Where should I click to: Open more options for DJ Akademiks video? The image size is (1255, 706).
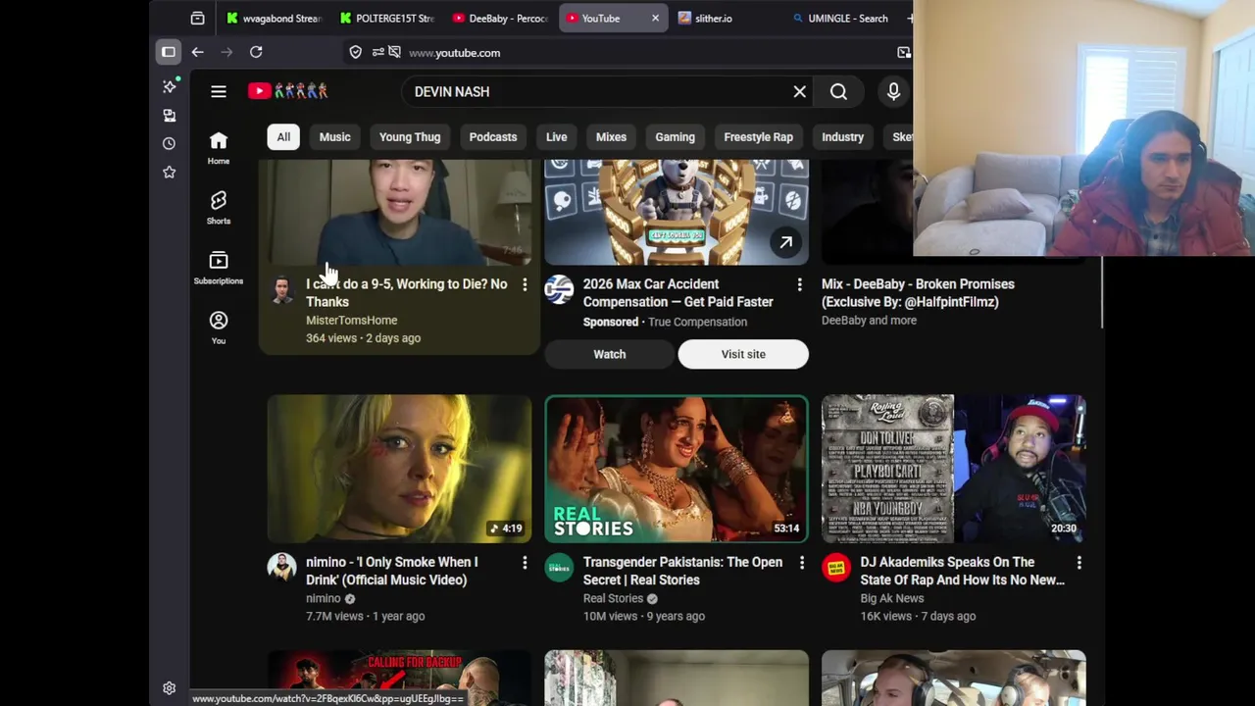[1079, 563]
